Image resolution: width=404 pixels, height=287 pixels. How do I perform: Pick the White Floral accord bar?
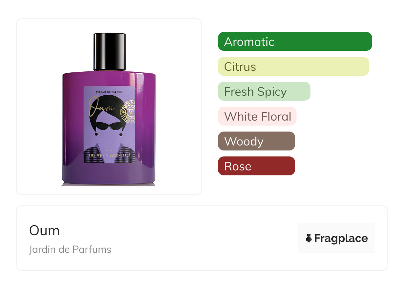[257, 116]
